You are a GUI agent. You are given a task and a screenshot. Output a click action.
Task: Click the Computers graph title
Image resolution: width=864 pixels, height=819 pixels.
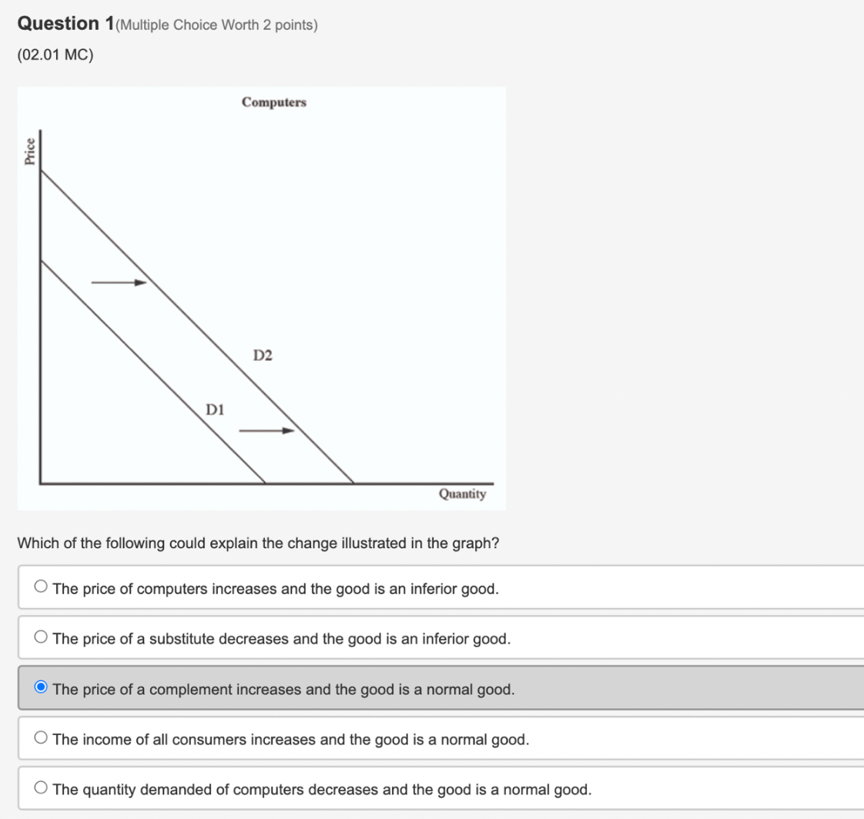pyautogui.click(x=275, y=102)
